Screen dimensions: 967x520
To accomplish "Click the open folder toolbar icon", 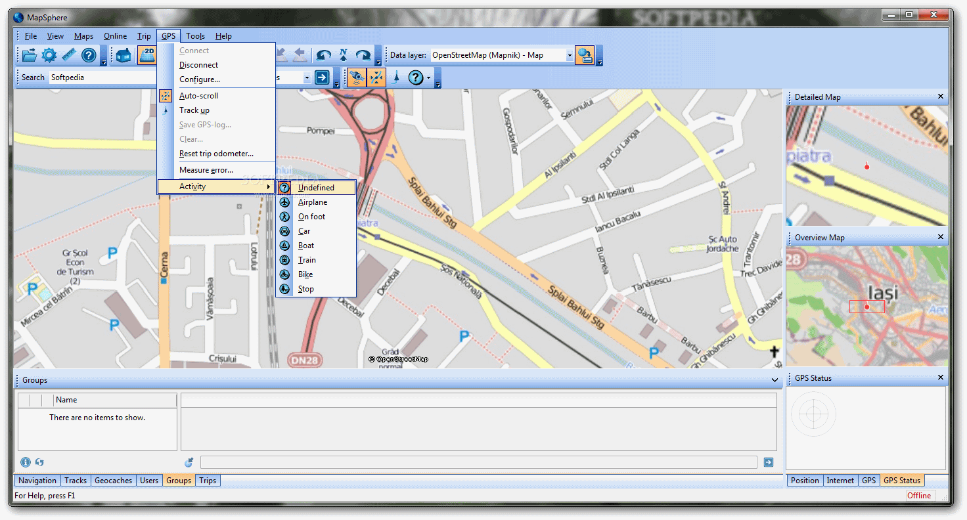I will [30, 56].
